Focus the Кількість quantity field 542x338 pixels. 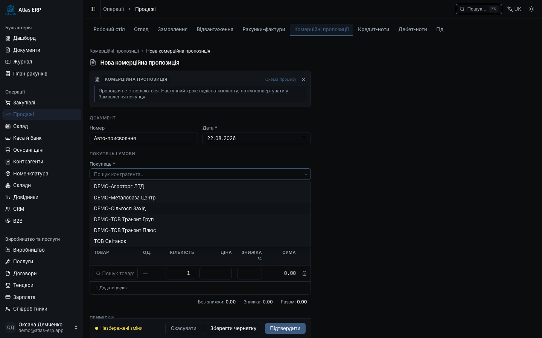tap(180, 273)
